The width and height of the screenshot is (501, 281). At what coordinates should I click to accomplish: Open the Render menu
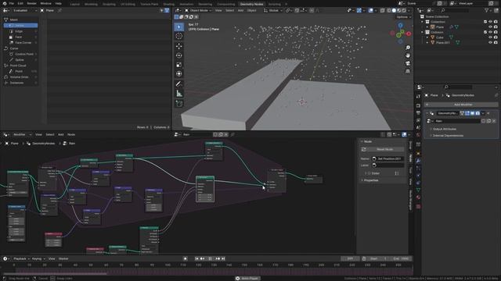31,3
